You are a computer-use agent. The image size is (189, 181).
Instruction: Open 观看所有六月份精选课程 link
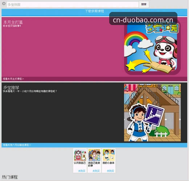[x=17, y=145]
